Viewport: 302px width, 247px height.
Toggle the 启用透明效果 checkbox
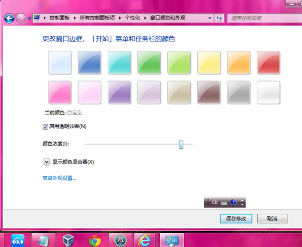tap(45, 127)
